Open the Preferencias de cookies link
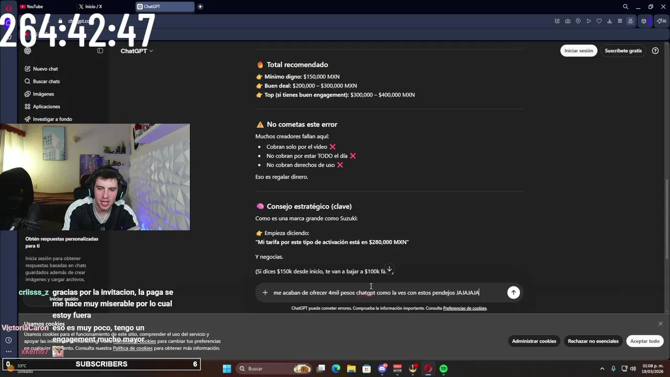 tap(465, 308)
